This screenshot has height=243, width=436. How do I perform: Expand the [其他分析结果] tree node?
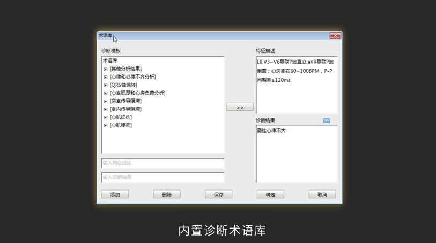point(106,69)
